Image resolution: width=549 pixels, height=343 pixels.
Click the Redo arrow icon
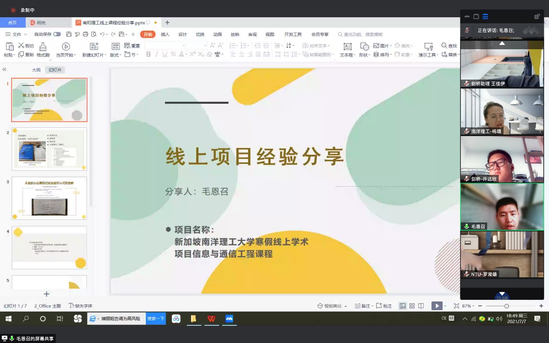coord(113,35)
